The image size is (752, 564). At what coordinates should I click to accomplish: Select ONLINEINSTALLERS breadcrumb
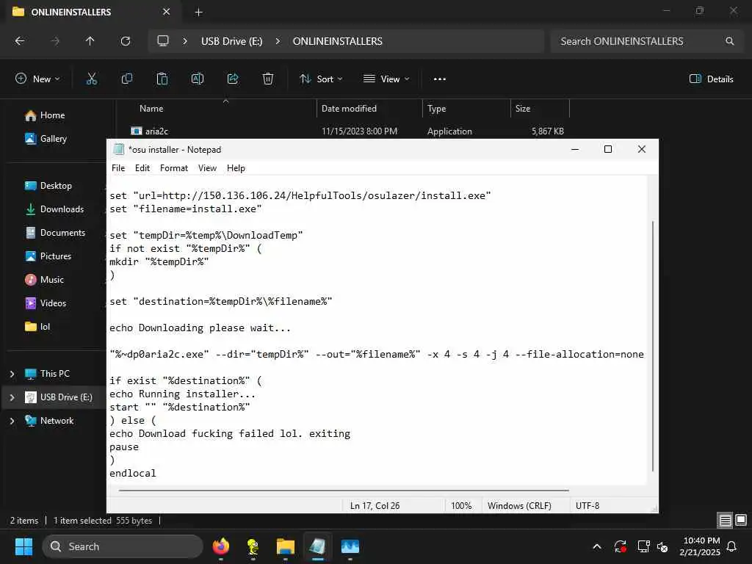[338, 41]
